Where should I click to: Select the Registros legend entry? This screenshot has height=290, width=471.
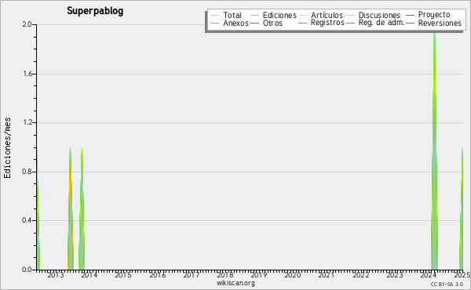pos(321,23)
